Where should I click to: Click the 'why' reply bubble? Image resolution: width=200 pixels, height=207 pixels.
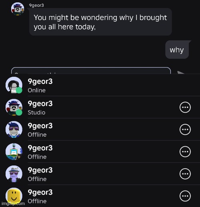pyautogui.click(x=177, y=50)
